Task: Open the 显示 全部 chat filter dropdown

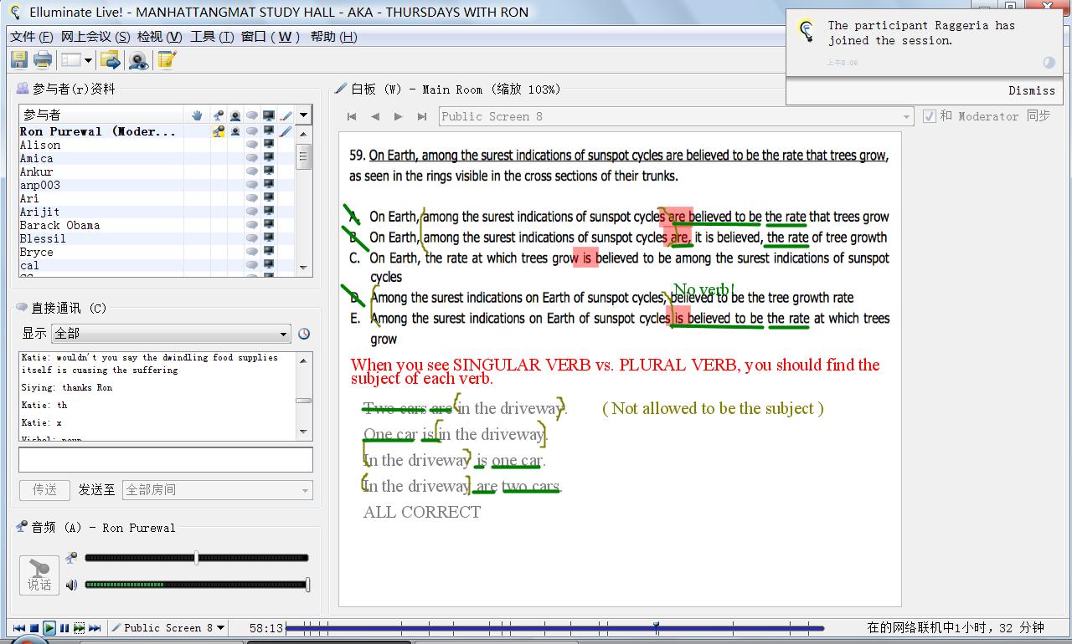Action: (x=171, y=334)
